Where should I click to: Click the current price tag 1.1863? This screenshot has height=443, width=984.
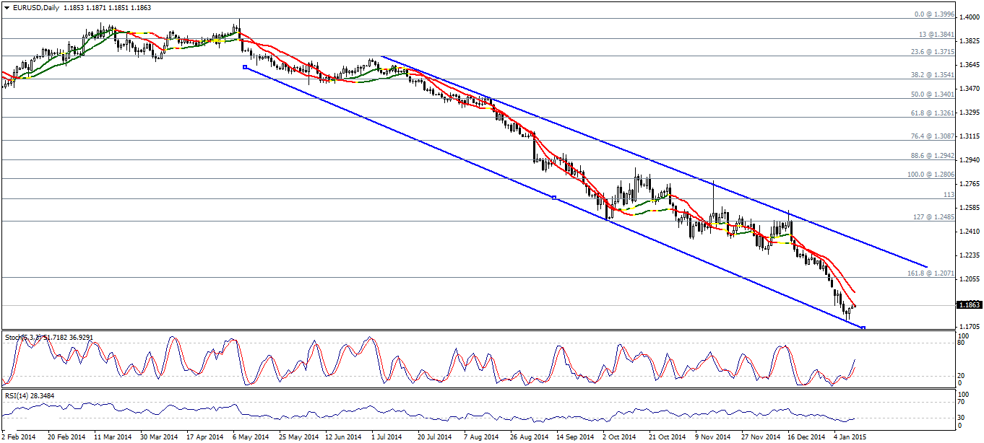tap(968, 305)
